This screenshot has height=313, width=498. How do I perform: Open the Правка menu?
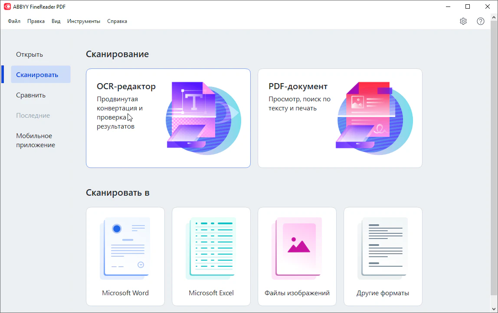(36, 21)
